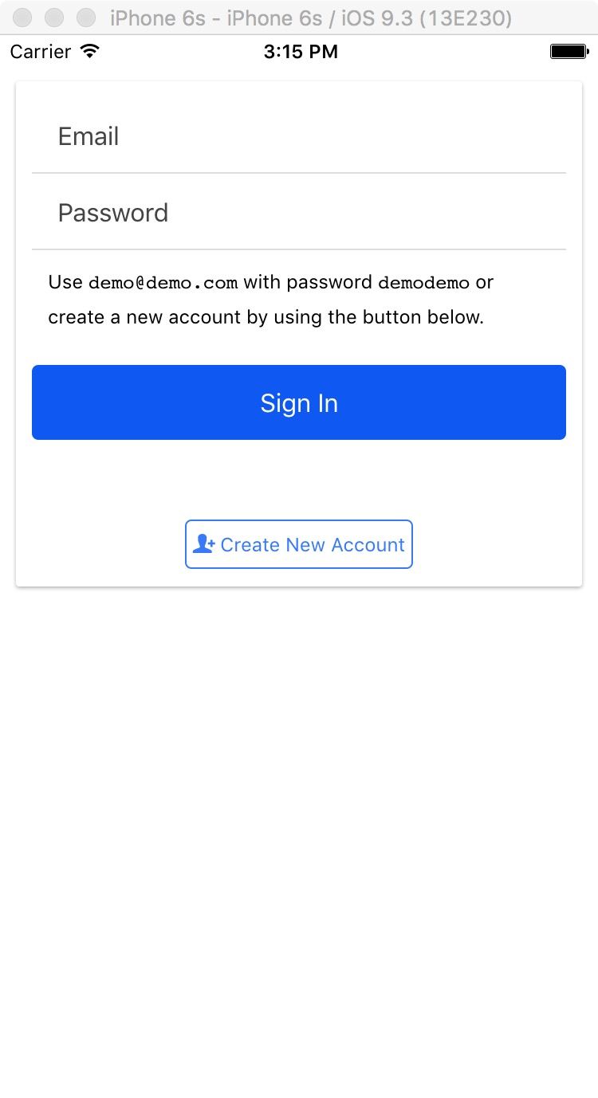Close the iPhone 6s simulator window
The image size is (598, 1098).
pyautogui.click(x=24, y=18)
